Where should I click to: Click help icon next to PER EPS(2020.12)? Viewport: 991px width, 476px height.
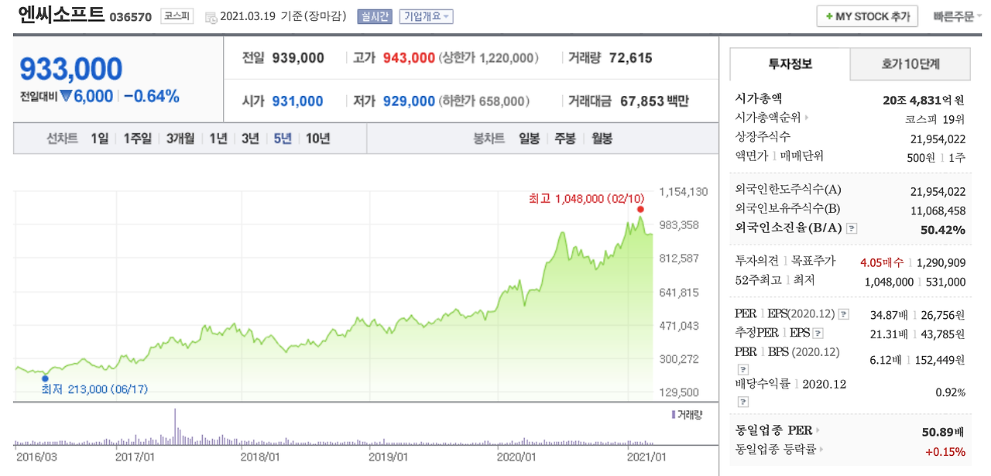point(843,314)
